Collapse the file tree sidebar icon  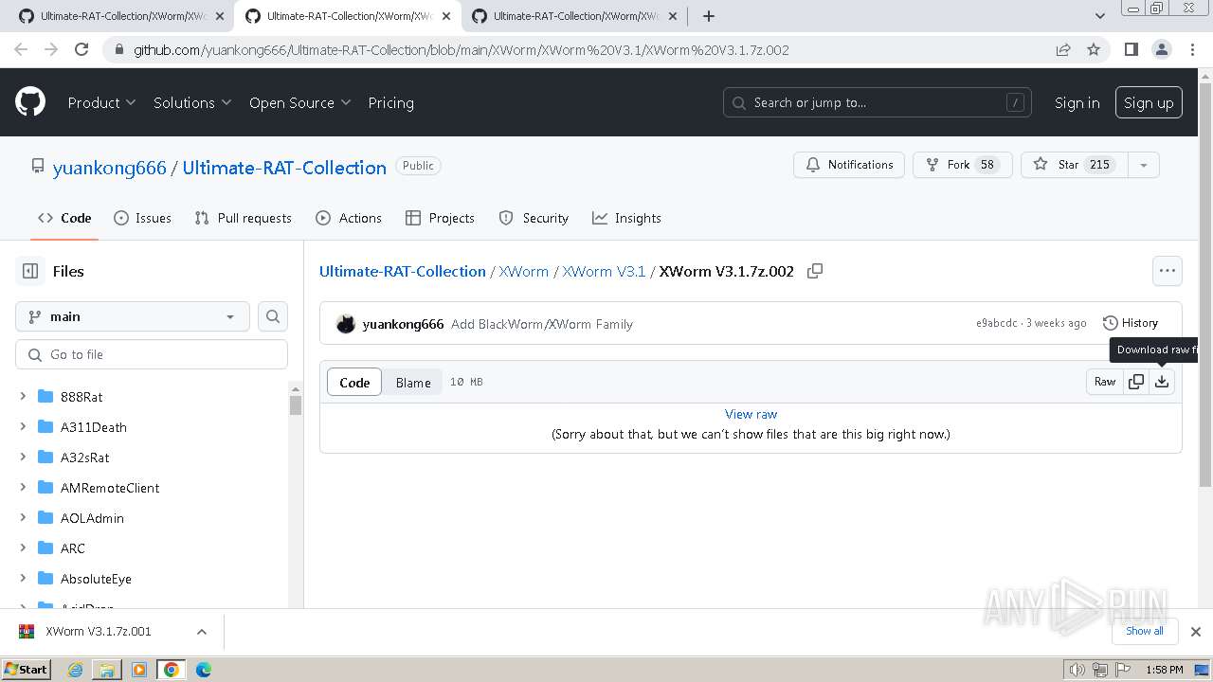click(30, 271)
